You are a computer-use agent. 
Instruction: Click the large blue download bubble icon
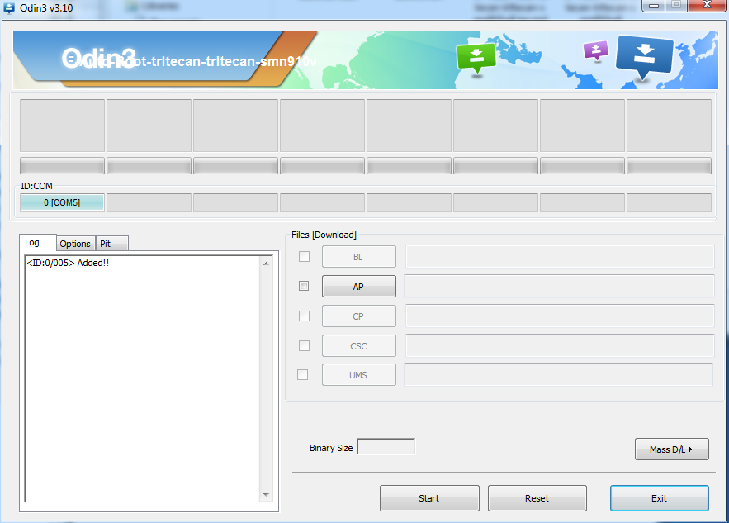645,58
